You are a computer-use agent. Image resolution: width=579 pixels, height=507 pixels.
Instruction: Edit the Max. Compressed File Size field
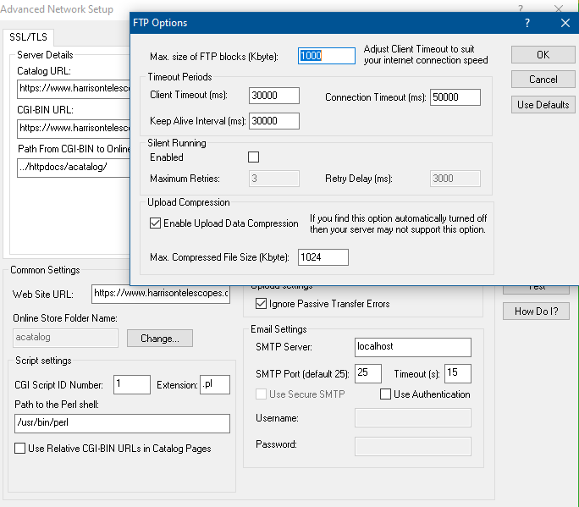pos(323,256)
